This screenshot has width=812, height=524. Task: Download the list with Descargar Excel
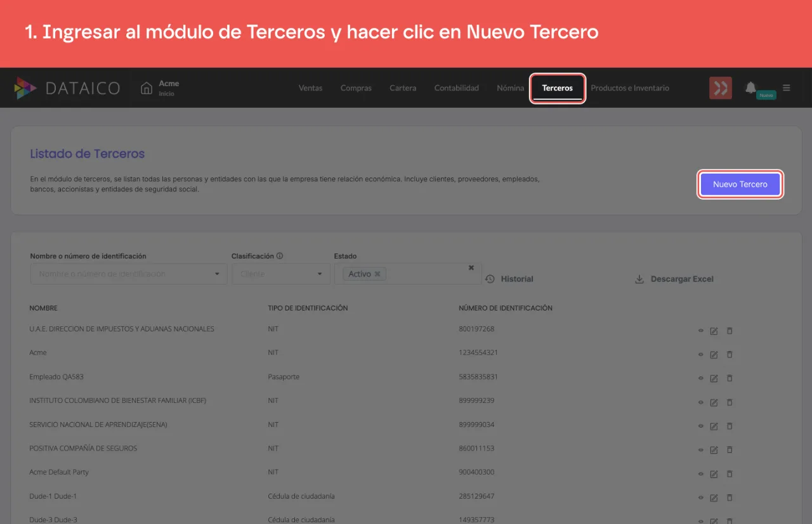[x=674, y=279]
